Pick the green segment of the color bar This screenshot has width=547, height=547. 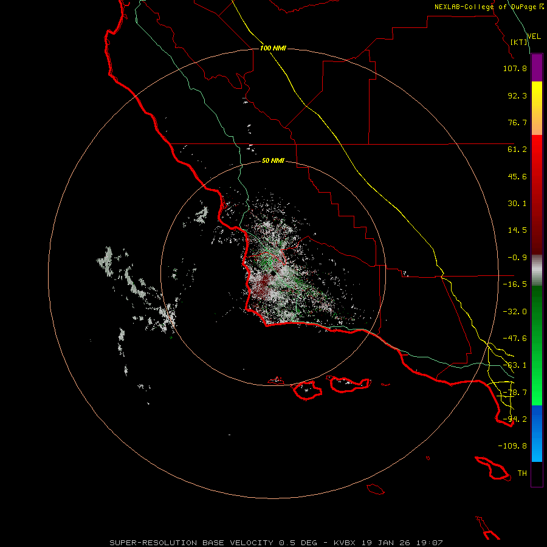coord(537,345)
